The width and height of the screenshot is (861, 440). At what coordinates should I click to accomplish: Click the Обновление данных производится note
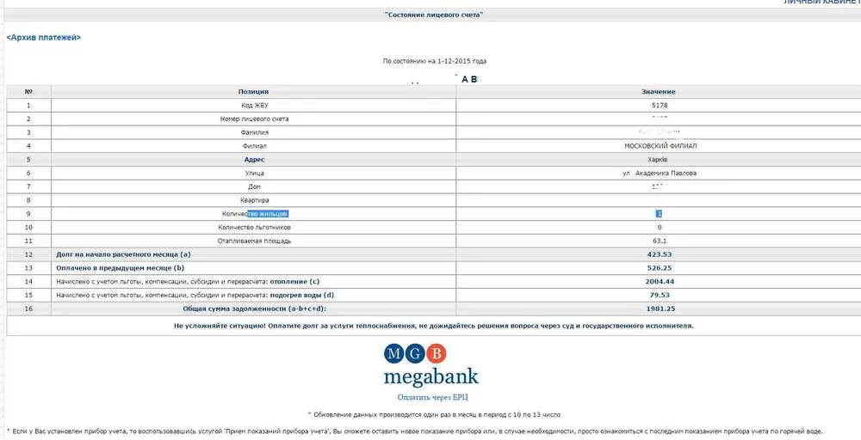[434, 415]
